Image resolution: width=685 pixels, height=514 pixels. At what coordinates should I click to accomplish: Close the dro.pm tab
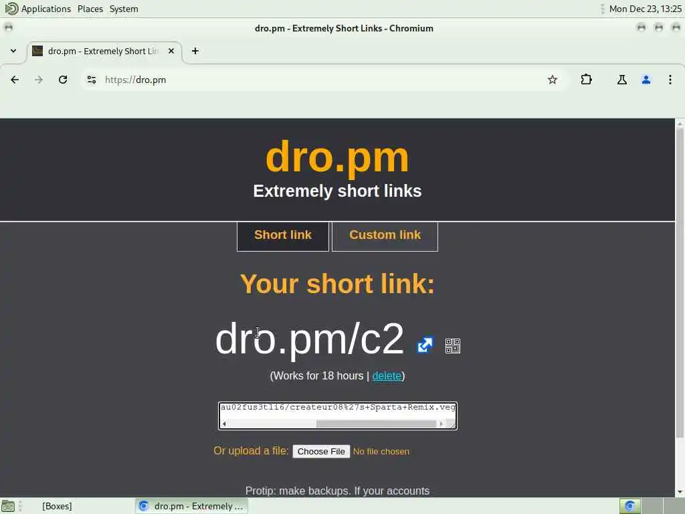(x=171, y=51)
